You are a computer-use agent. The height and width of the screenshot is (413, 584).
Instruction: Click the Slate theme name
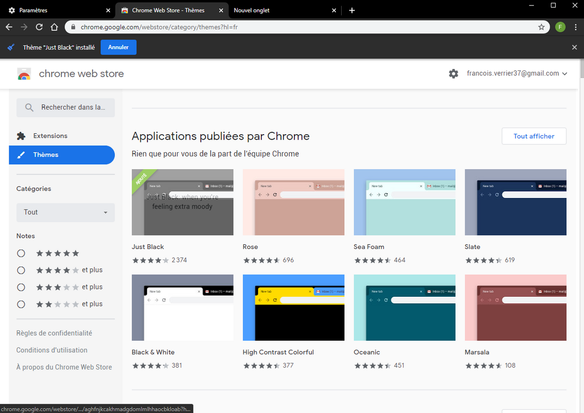(x=473, y=247)
